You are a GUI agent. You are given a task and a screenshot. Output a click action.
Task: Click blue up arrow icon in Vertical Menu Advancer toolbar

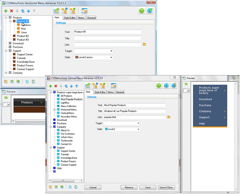77,86
